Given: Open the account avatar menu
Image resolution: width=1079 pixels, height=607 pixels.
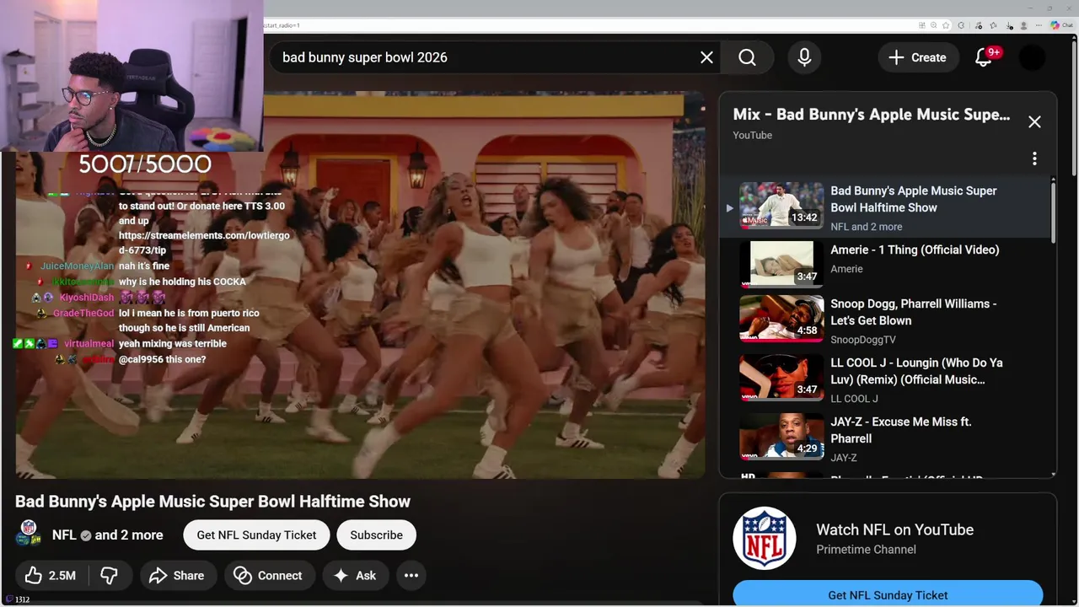Looking at the screenshot, I should (1032, 57).
